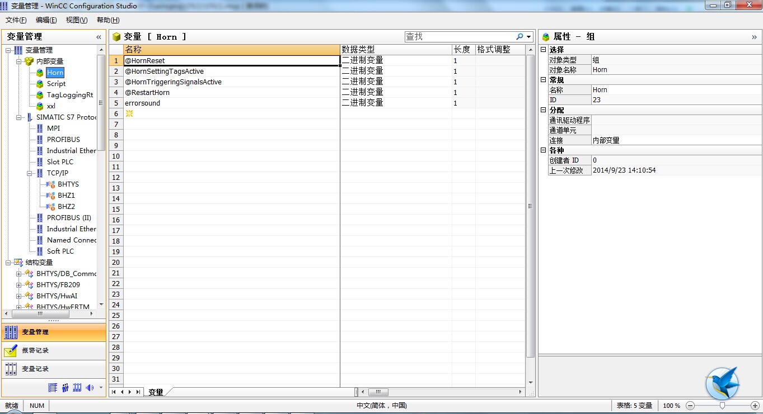Select the @HornTriggeringSignalsActive cell

(x=232, y=82)
